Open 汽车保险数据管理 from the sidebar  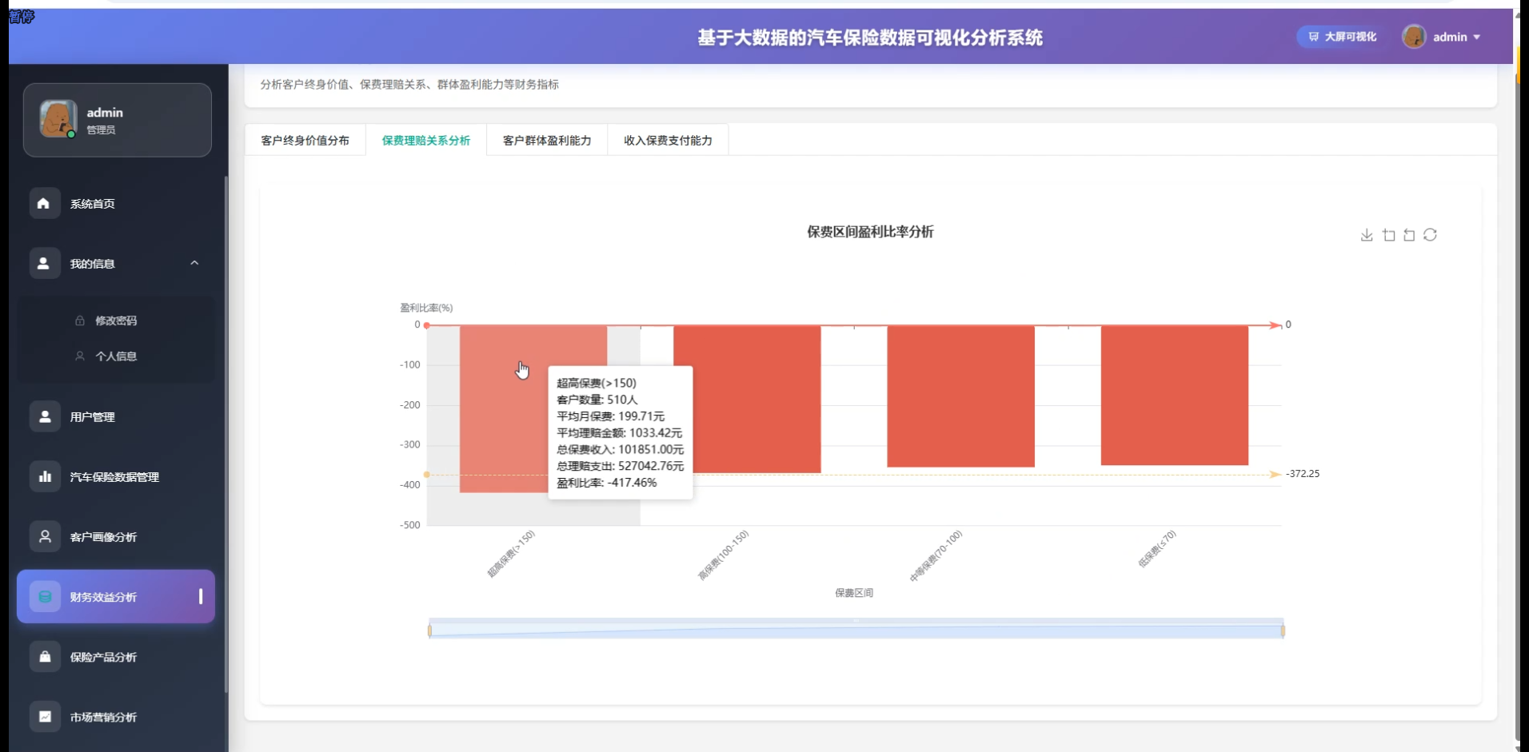116,477
